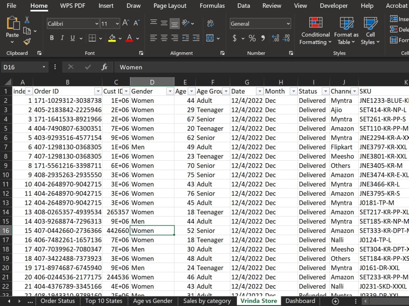Open Alignment settings dialog launcher

click(222, 53)
